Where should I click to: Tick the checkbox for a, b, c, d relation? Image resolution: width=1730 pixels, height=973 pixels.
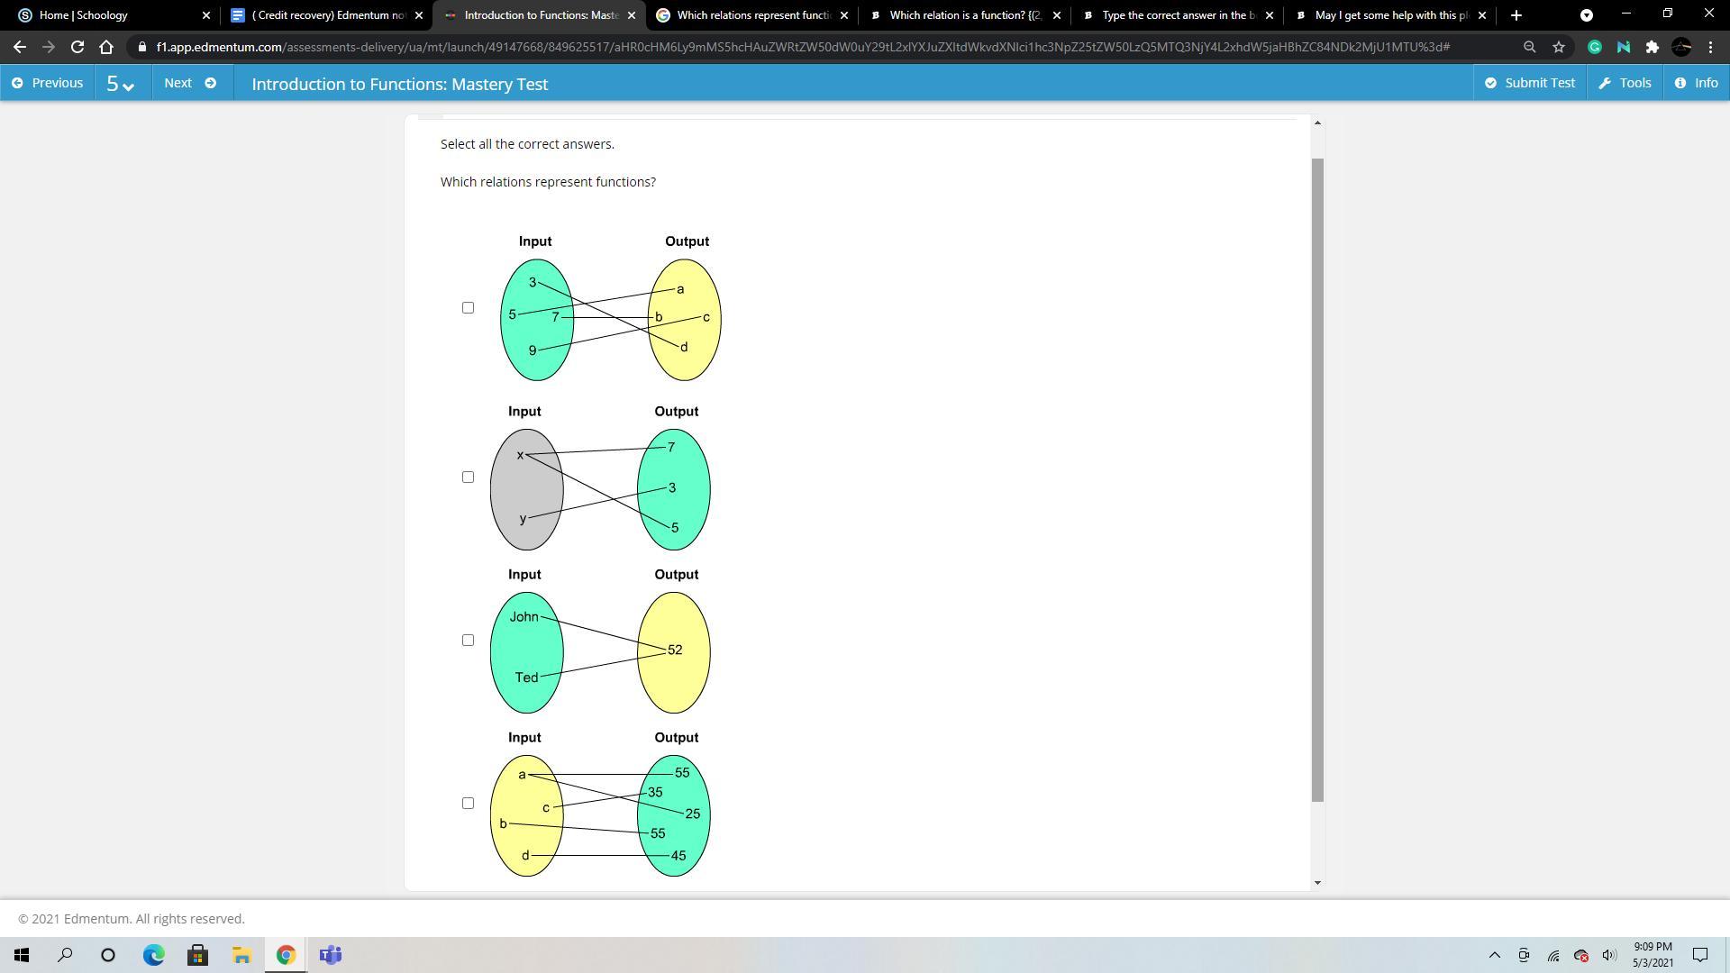pos(468,804)
